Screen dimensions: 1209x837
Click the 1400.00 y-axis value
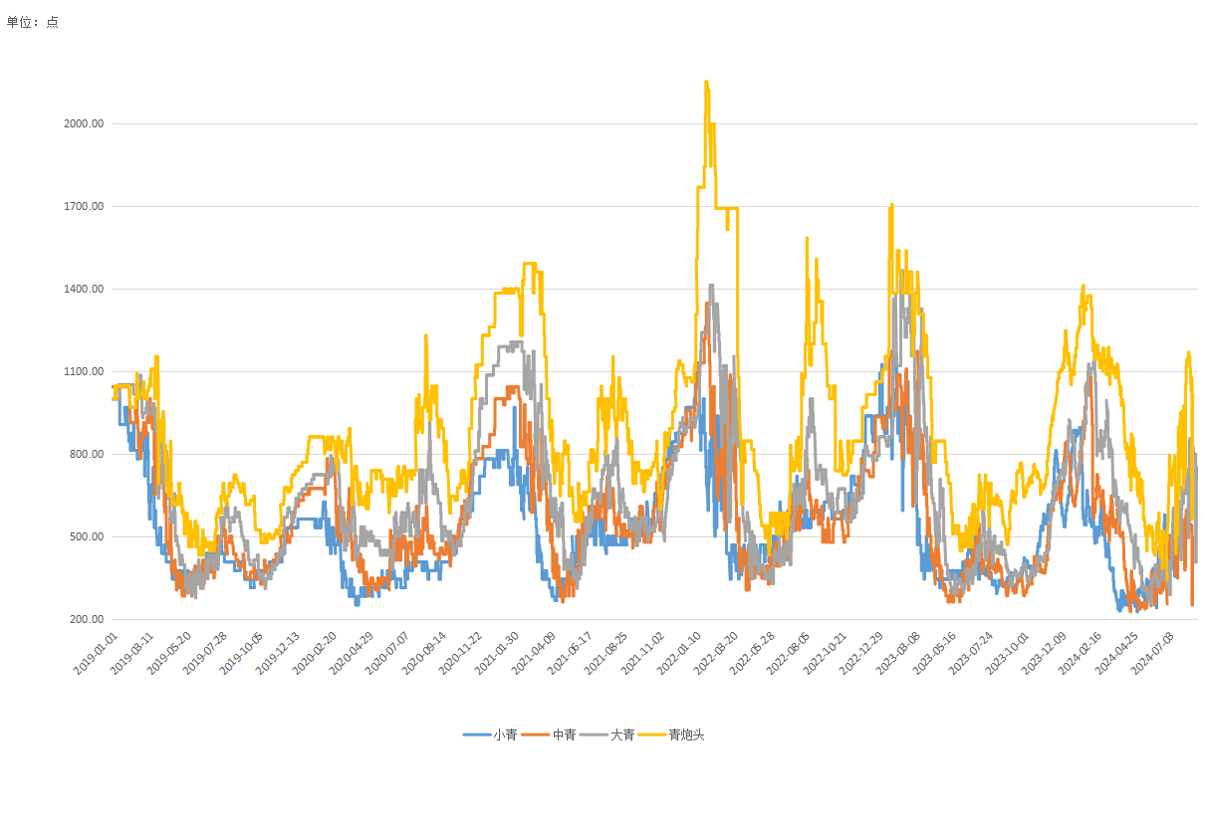85,289
